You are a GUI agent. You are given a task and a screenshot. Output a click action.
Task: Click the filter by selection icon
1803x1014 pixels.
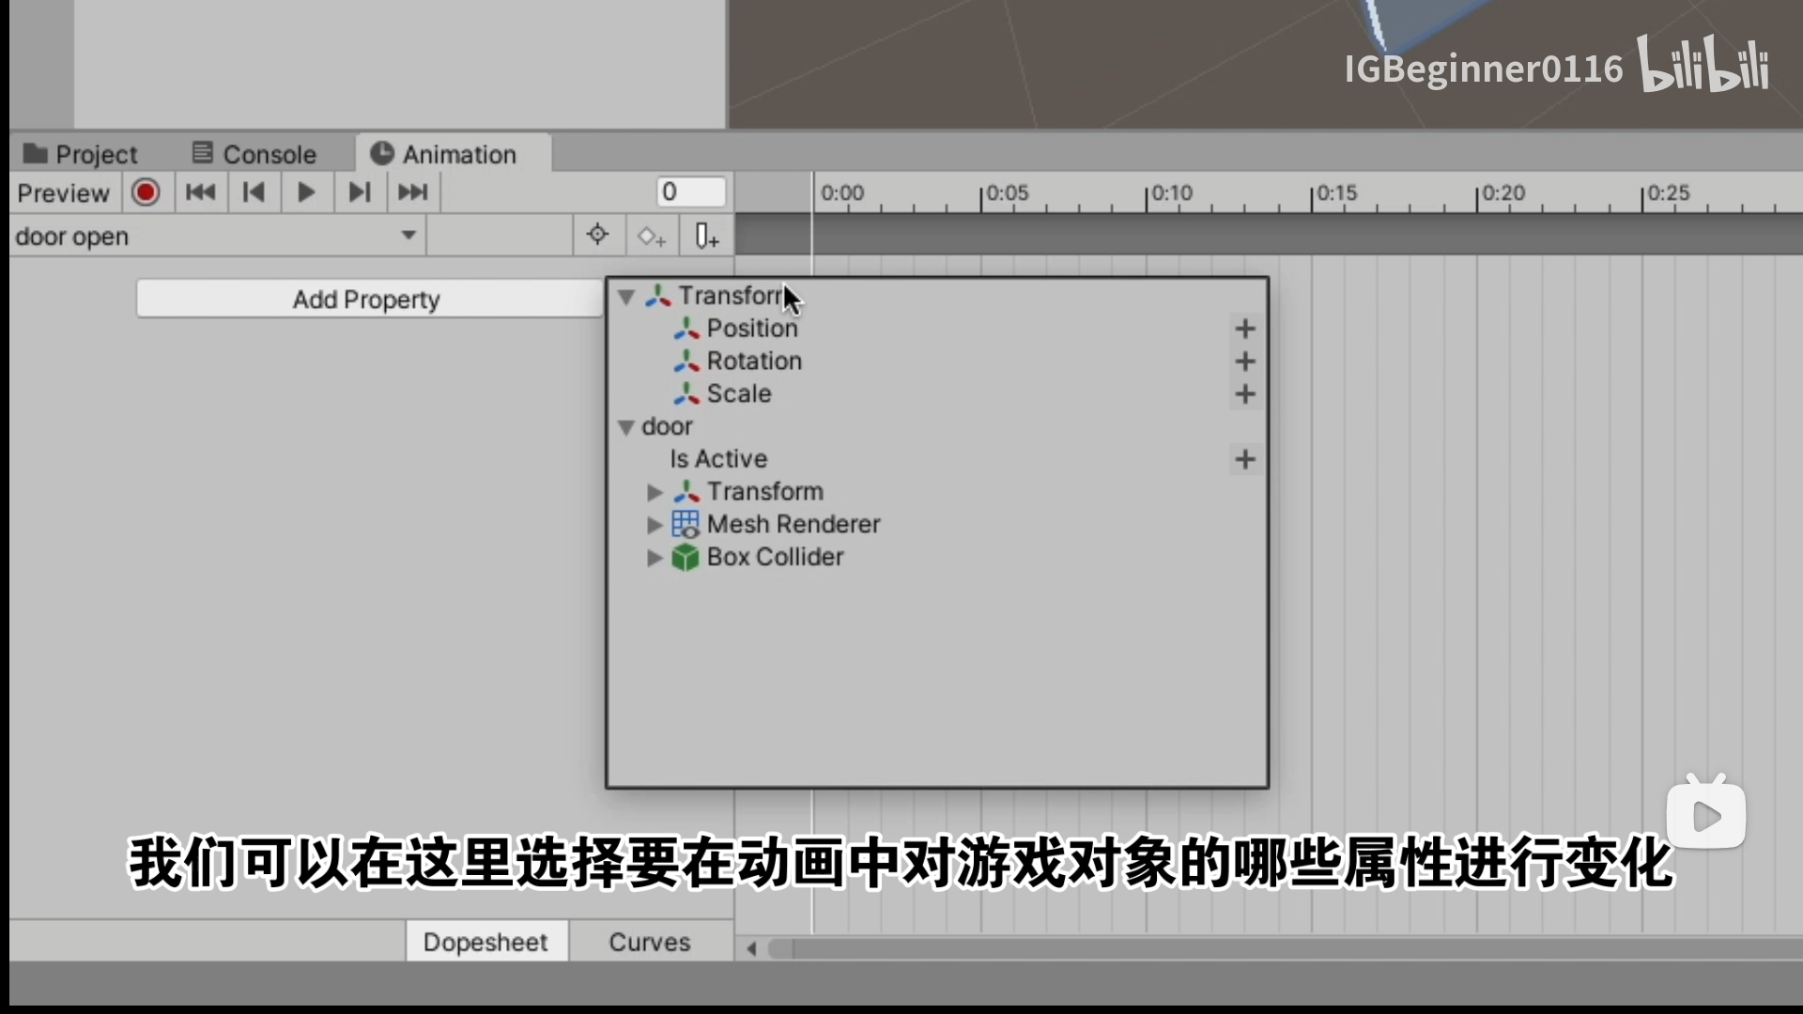[x=597, y=235]
